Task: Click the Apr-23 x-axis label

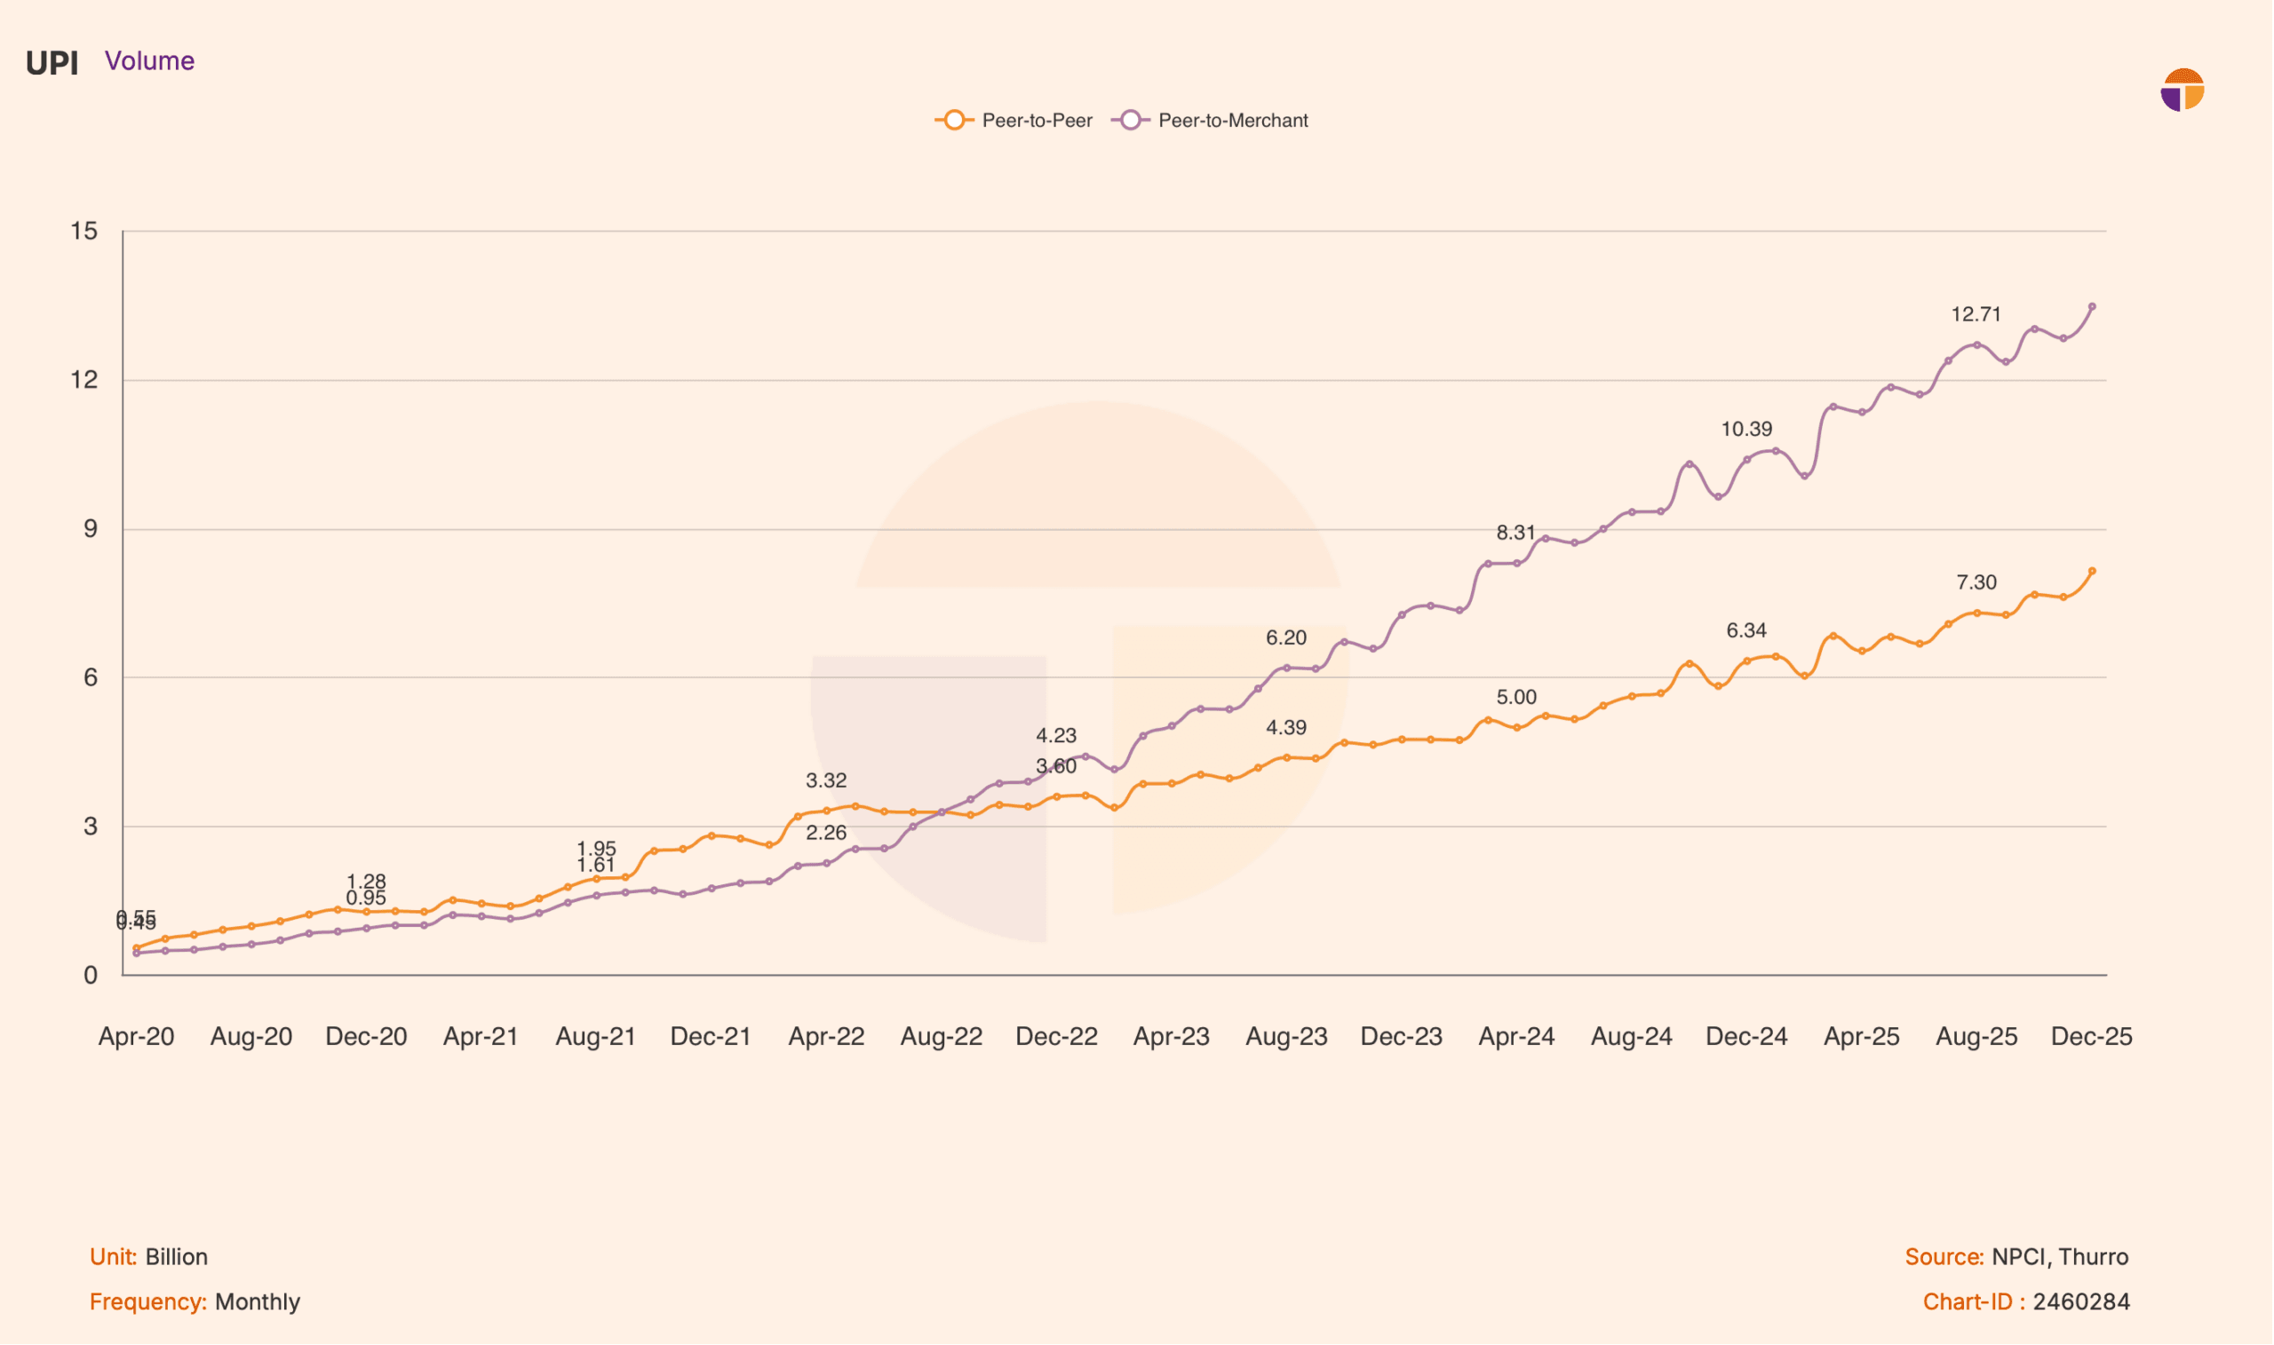Action: (x=1172, y=1037)
